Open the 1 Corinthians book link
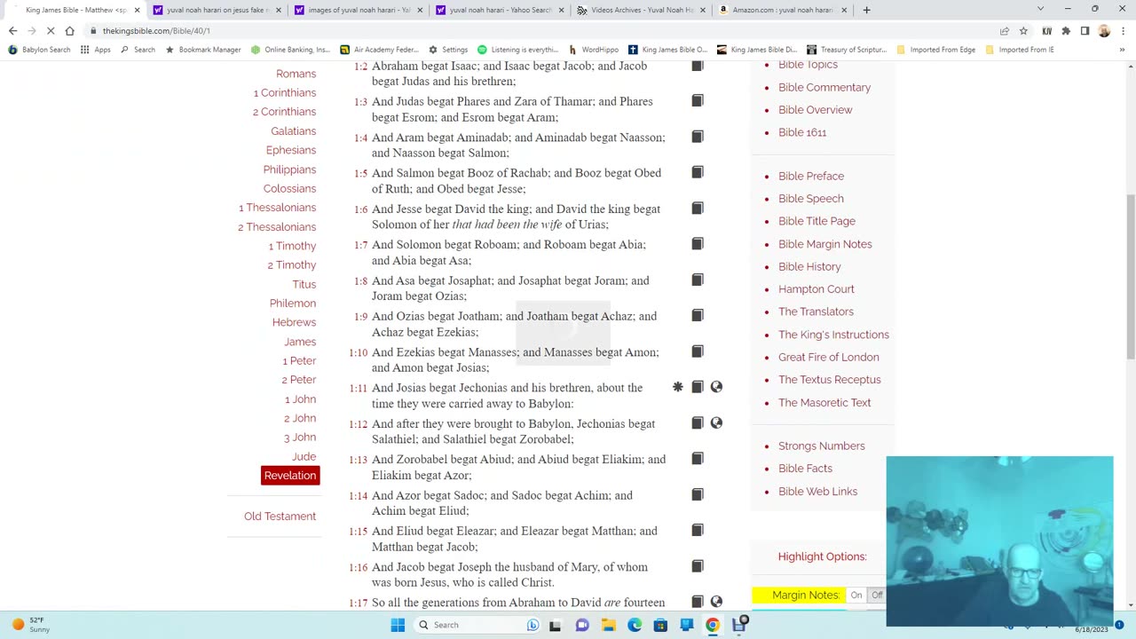This screenshot has height=639, width=1136. pyautogui.click(x=284, y=92)
